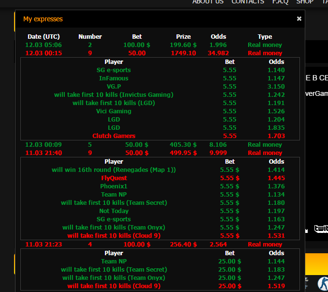Open the ABOUT US menu item
328x292 pixels.
coord(208,2)
